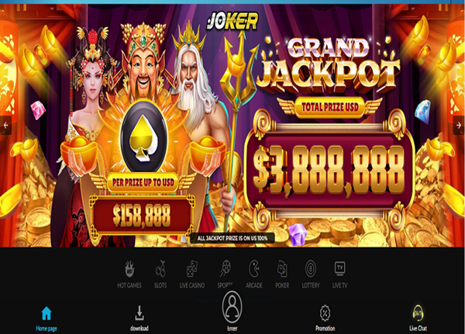Open the Live Casino dice icon
The image size is (465, 334).
[192, 269]
